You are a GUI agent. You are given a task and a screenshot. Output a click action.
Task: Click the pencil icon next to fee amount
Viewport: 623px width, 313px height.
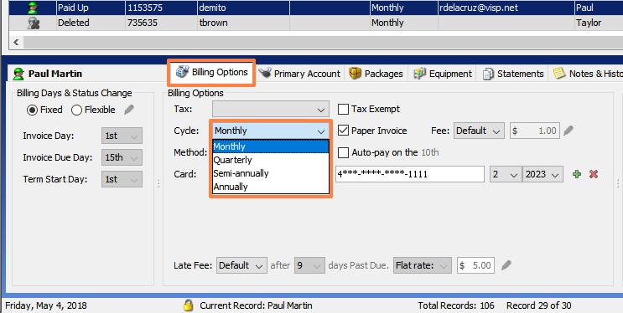point(568,130)
